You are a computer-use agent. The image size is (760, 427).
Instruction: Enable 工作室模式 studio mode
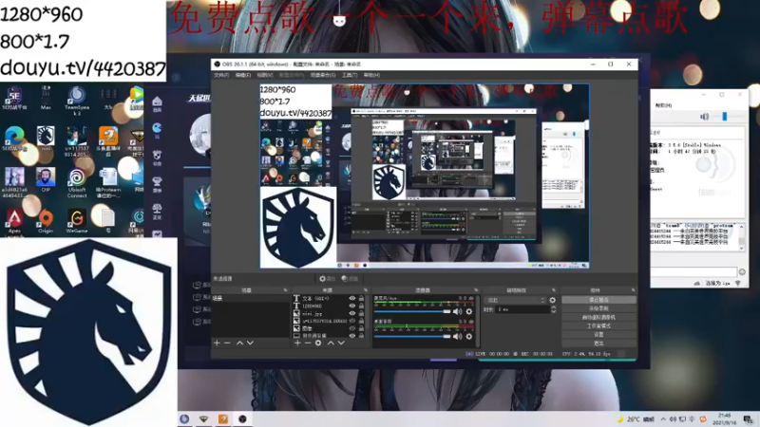(x=598, y=325)
